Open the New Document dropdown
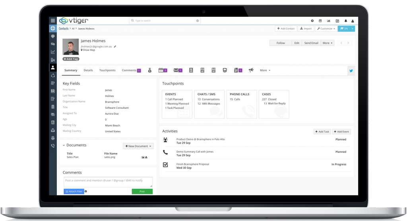This screenshot has height=221, width=407. click(x=138, y=146)
